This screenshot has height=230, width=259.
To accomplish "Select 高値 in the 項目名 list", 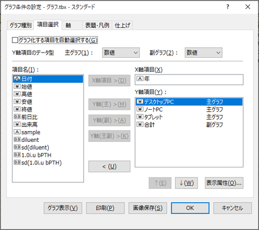I will point(48,94).
